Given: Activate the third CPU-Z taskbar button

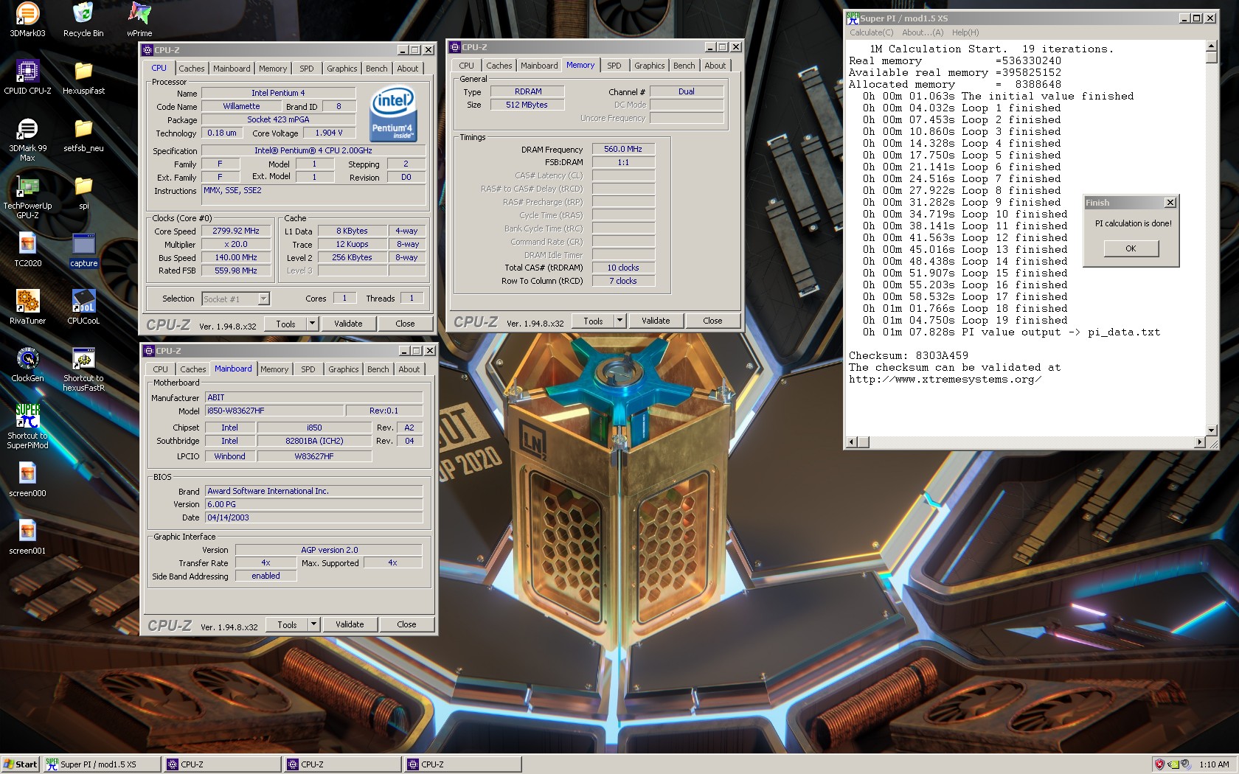Looking at the screenshot, I should (x=462, y=764).
